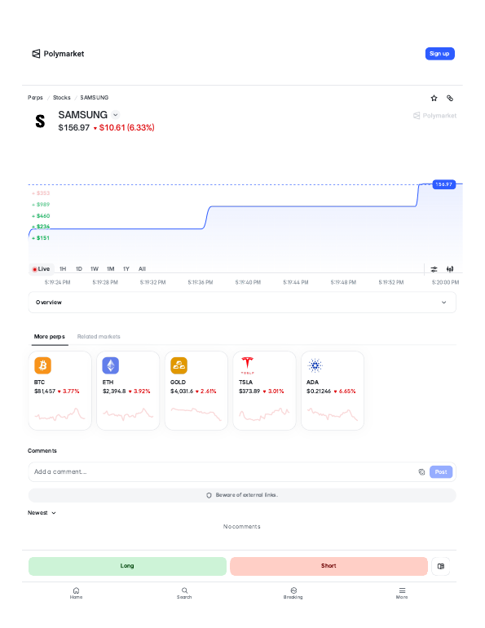
Task: Click the $10.61 (6.33%) change text
Action: pos(126,128)
